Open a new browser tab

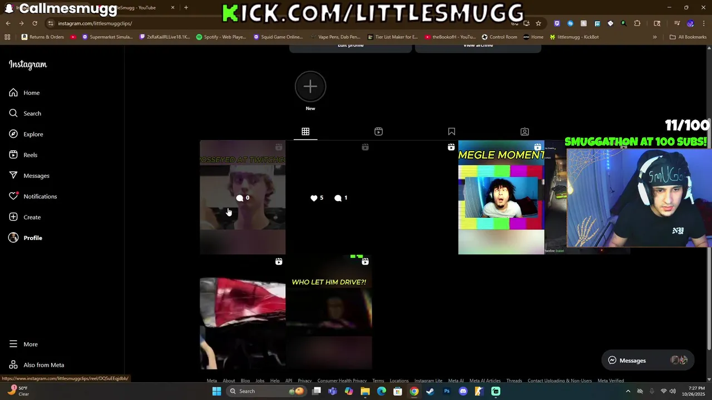coord(186,8)
